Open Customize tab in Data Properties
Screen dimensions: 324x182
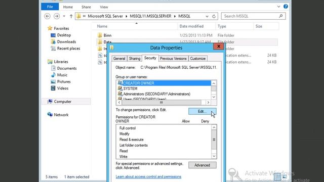(198, 59)
